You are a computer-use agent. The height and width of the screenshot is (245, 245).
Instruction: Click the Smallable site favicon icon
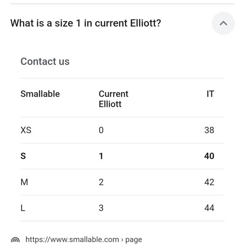(x=15, y=240)
